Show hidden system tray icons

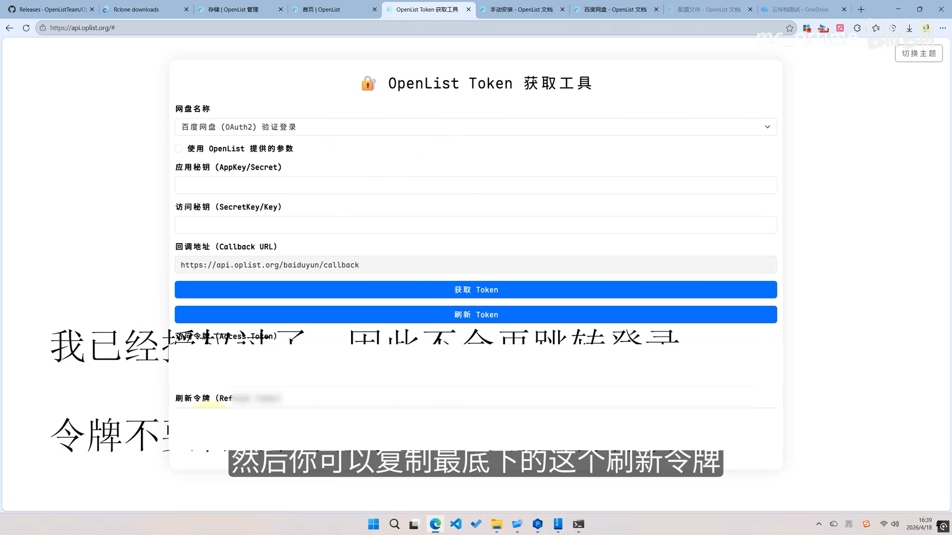819,524
